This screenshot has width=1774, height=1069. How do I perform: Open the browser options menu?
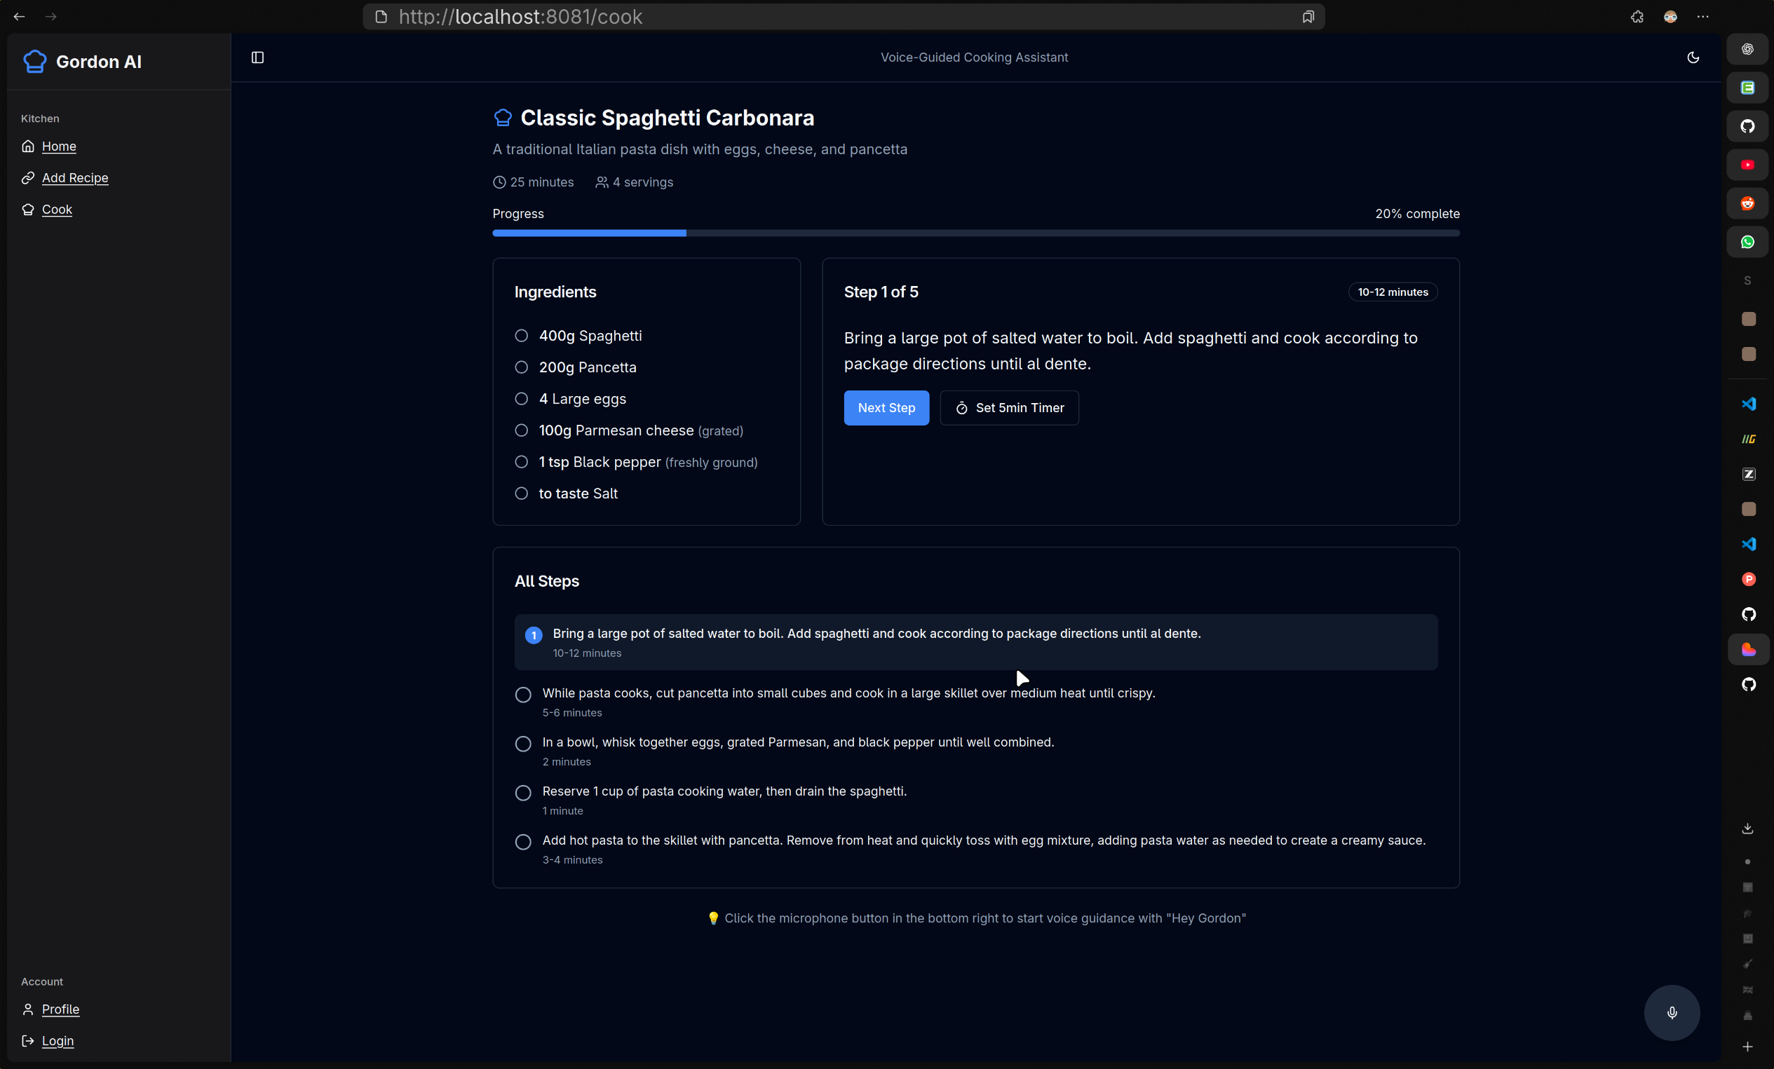[x=1703, y=17]
